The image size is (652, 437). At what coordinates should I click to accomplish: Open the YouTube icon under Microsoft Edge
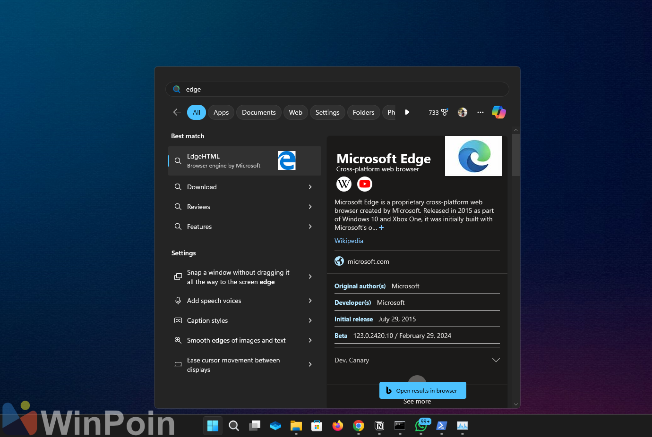[x=365, y=184]
